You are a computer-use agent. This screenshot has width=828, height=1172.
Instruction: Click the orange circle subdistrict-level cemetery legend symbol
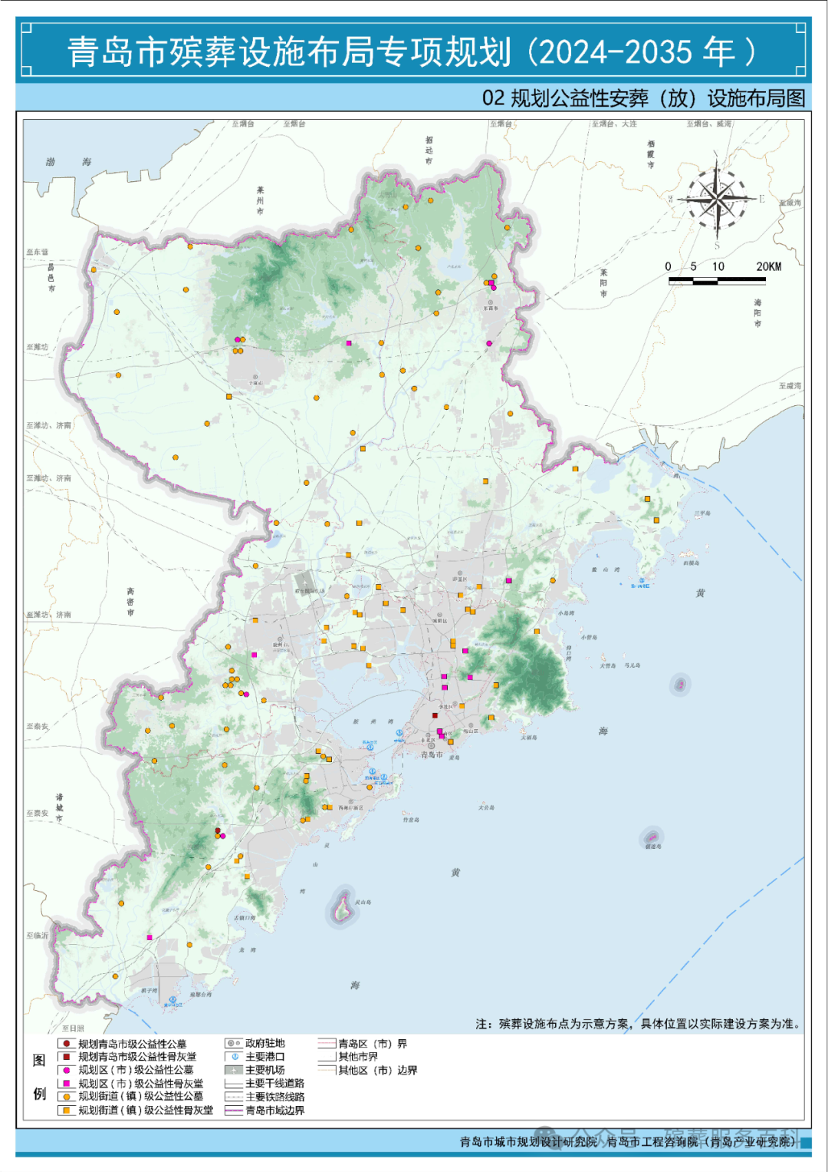pos(66,1097)
